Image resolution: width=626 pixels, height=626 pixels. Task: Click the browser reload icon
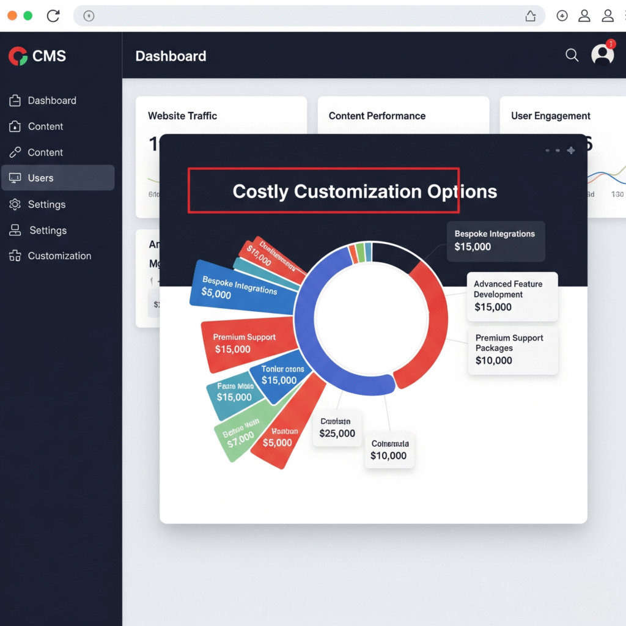pyautogui.click(x=53, y=16)
